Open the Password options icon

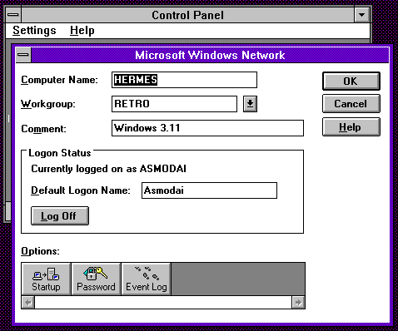pos(96,279)
